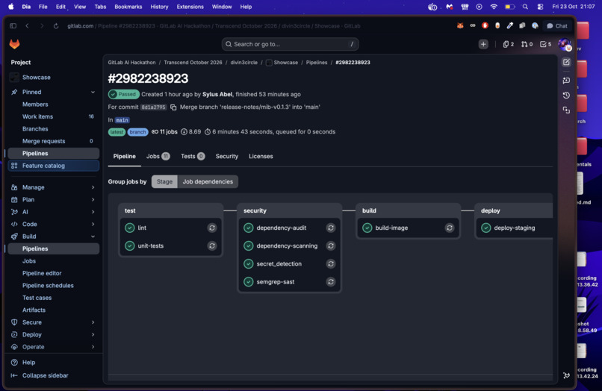The width and height of the screenshot is (602, 391).
Task: Click the GitLab fox logo
Action: coord(15,44)
